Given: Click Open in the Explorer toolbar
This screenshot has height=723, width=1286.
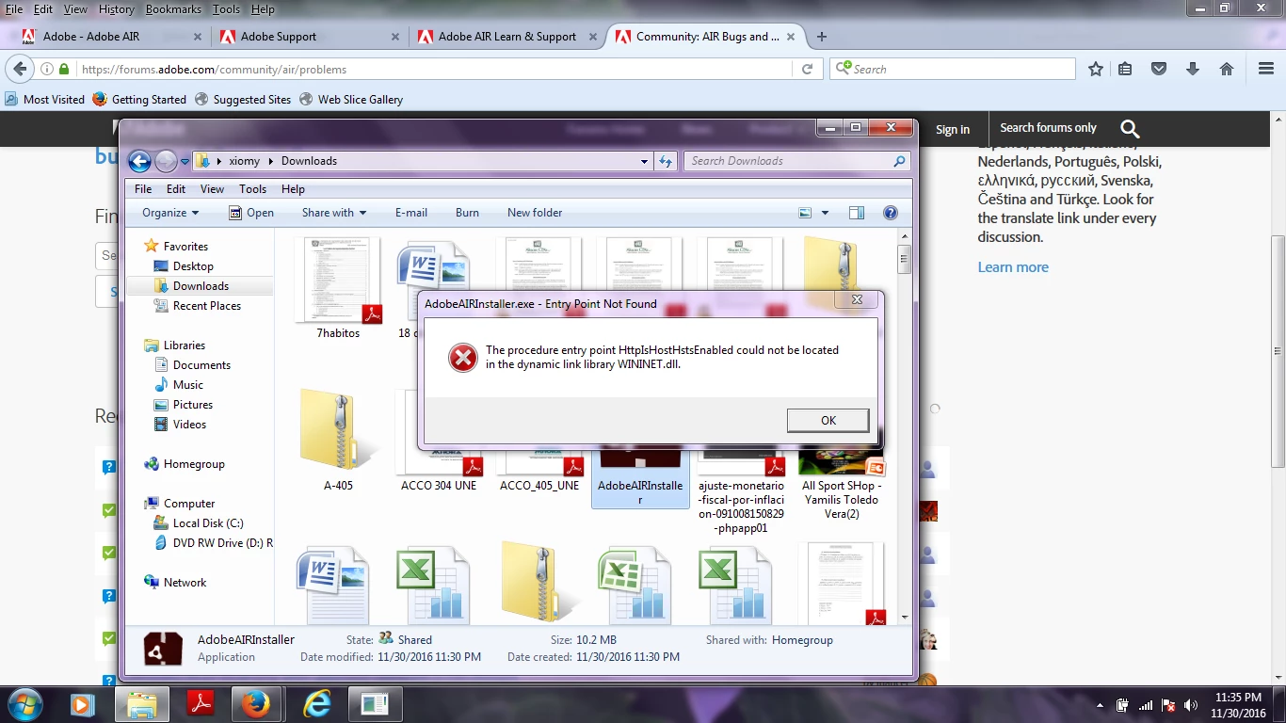Looking at the screenshot, I should click(x=251, y=213).
